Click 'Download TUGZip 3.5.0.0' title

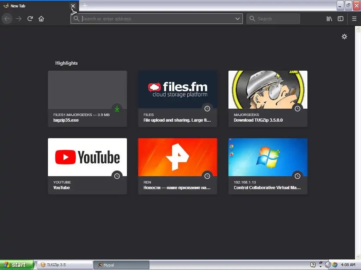(258, 120)
